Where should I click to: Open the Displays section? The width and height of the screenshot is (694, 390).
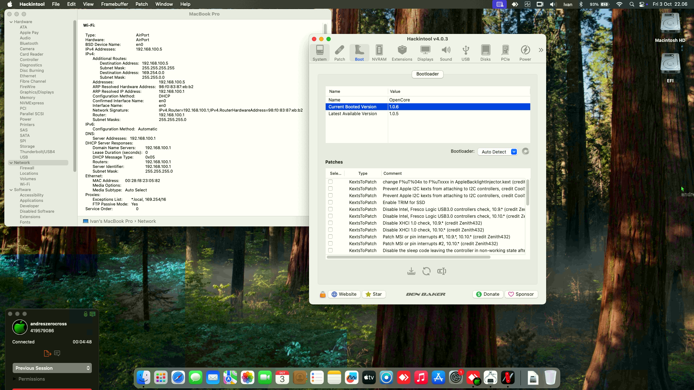point(425,53)
